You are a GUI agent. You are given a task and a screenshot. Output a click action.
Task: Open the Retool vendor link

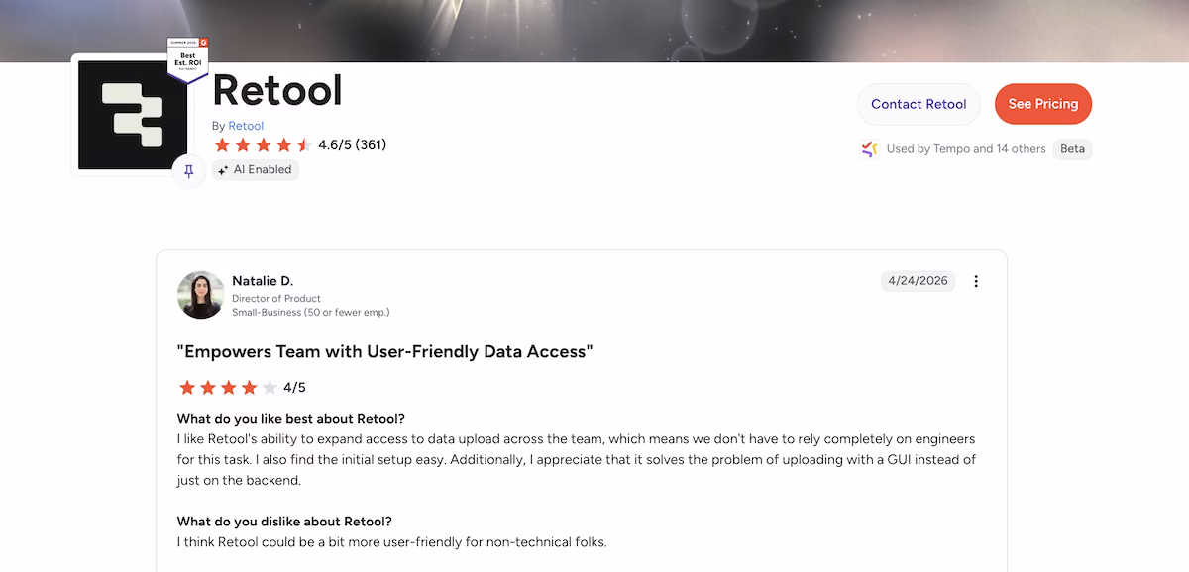coord(246,126)
